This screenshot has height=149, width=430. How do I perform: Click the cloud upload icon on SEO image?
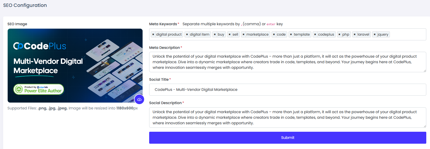139,100
